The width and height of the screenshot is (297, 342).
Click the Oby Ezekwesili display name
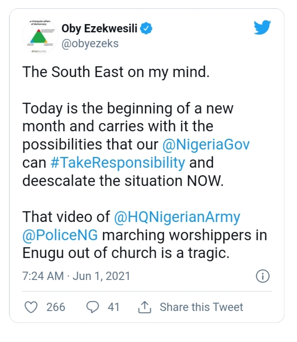tap(100, 29)
